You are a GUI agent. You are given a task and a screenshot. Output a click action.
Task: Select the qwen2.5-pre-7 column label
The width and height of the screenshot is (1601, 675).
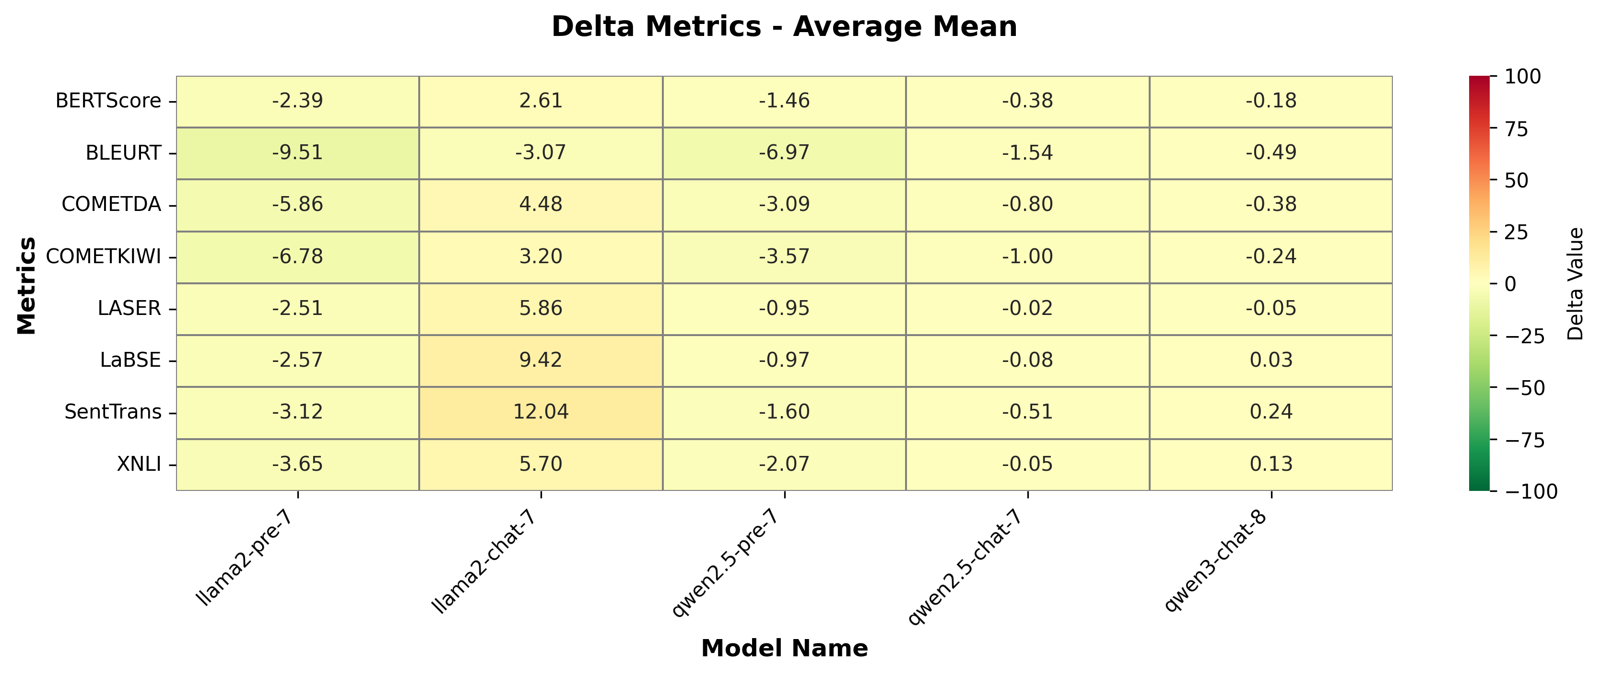tap(725, 568)
